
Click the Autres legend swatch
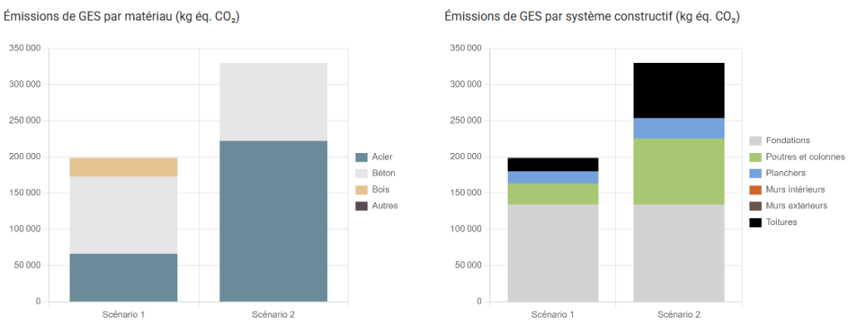pyautogui.click(x=361, y=206)
